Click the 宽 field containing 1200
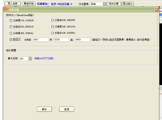The image size is (162, 120). 62,40
